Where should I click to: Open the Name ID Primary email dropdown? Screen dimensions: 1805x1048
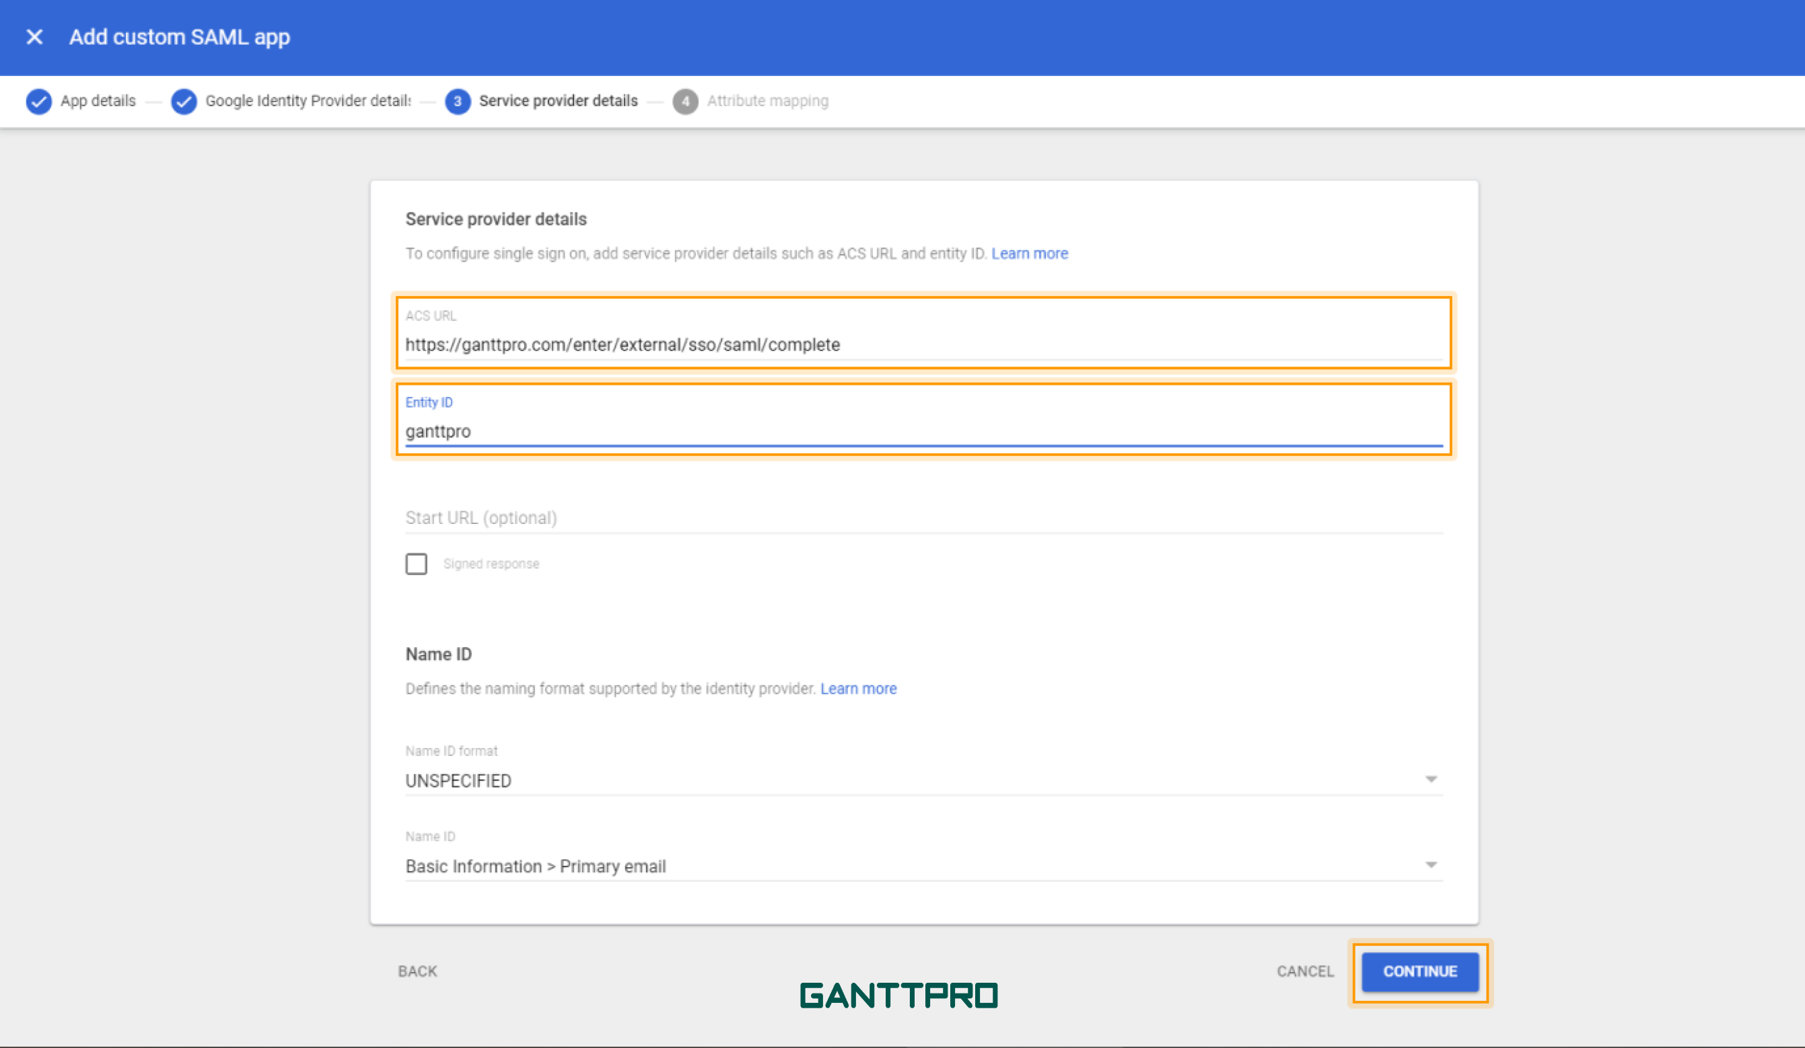point(924,866)
